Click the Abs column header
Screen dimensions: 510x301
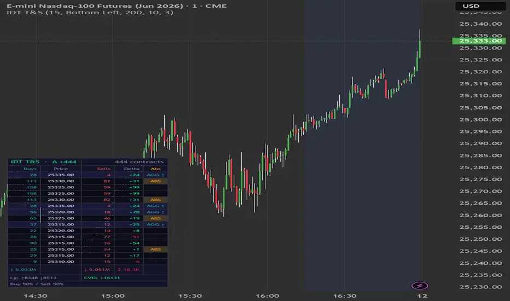pos(155,169)
